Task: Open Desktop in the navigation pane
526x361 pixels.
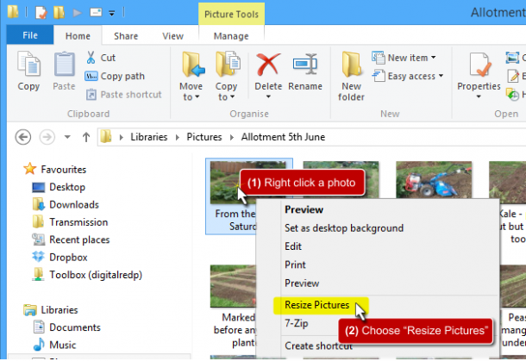Action: [67, 187]
